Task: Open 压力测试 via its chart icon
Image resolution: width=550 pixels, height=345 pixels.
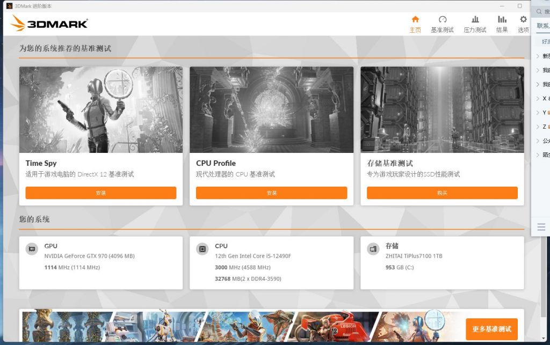Action: click(x=474, y=19)
